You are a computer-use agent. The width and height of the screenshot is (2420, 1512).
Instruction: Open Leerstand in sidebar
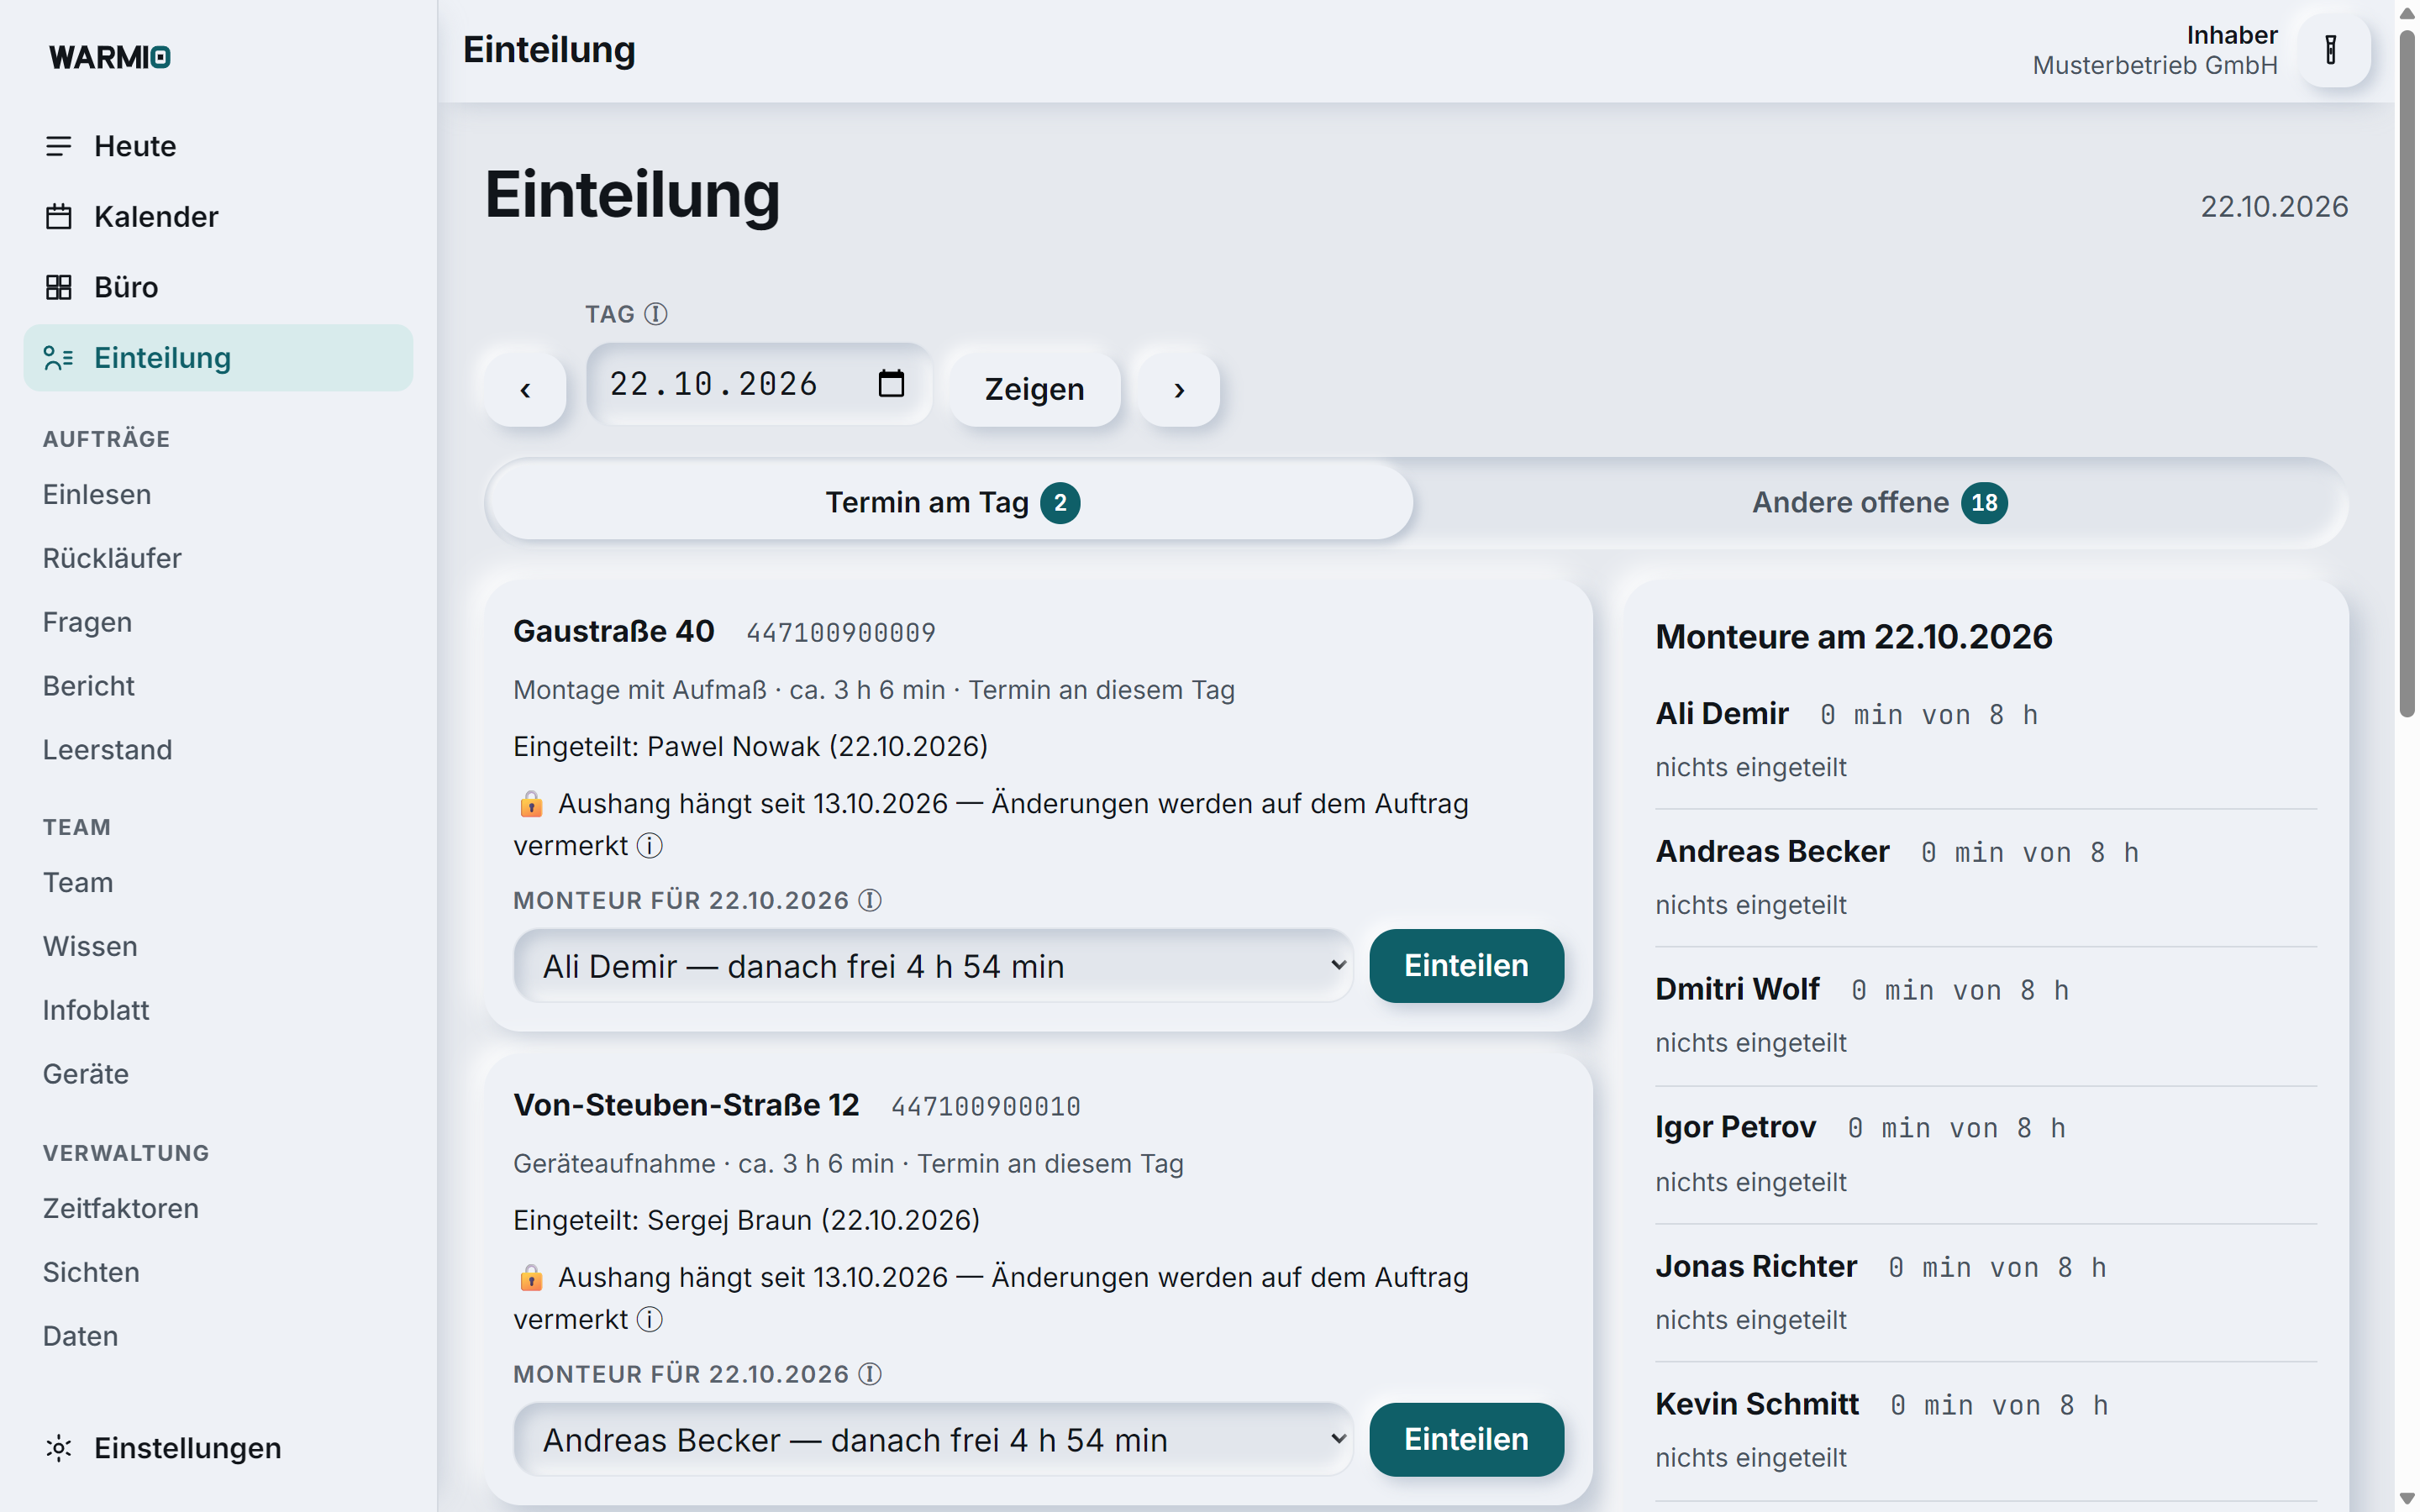tap(107, 749)
